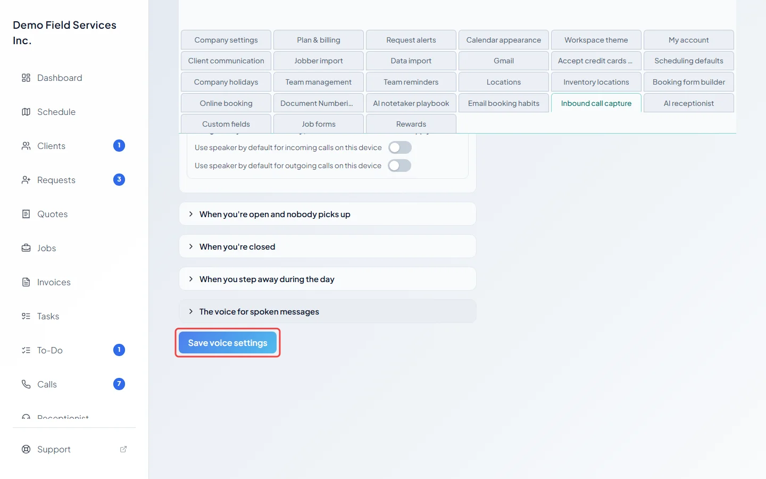This screenshot has height=479, width=766.
Task: Click the Requests person-plus icon
Action: (x=26, y=180)
